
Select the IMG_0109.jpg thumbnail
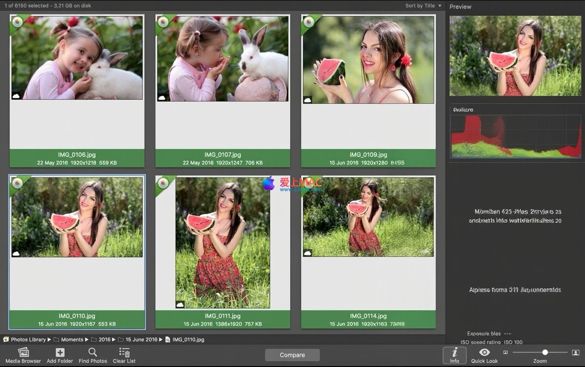pos(368,60)
